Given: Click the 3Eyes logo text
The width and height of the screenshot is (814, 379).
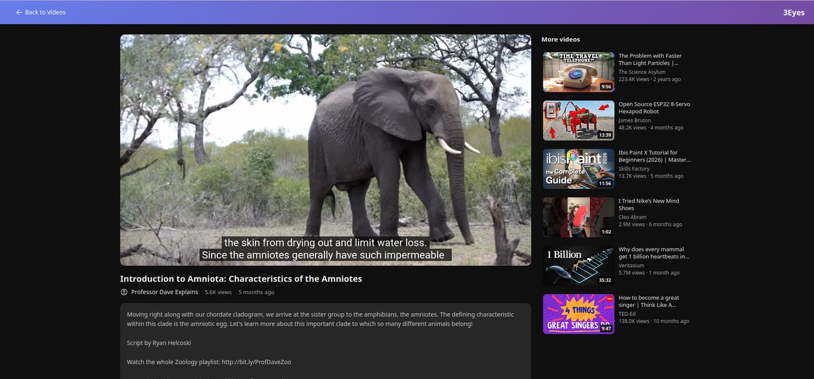Looking at the screenshot, I should click(794, 13).
